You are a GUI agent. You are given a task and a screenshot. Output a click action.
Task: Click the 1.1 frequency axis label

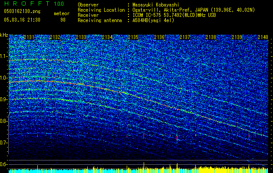pyautogui.click(x=3, y=56)
